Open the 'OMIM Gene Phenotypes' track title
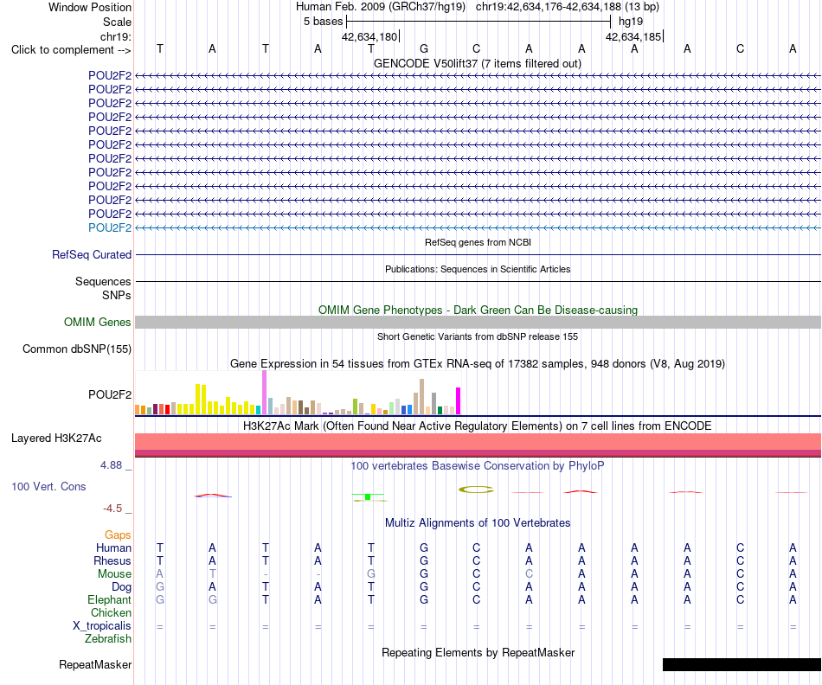The width and height of the screenshot is (822, 685). [478, 310]
